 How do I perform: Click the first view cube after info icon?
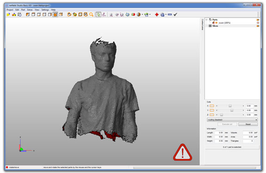(x=28, y=15)
